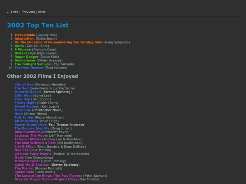Screen dimensions: 246x184
Task: Open the Demonlover film link
Action: click(x=25, y=60)
